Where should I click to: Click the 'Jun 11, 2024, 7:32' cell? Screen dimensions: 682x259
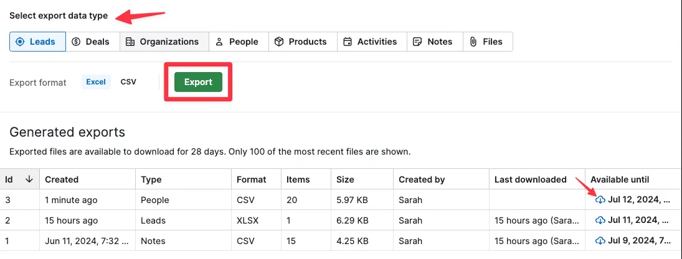click(x=87, y=241)
